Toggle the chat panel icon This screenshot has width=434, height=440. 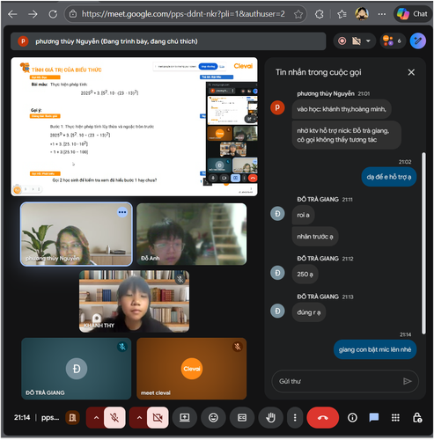click(374, 418)
